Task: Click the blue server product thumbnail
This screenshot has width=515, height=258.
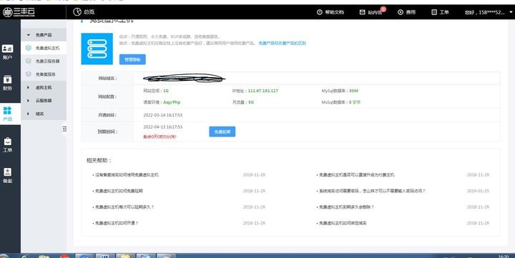Action: coord(97,49)
